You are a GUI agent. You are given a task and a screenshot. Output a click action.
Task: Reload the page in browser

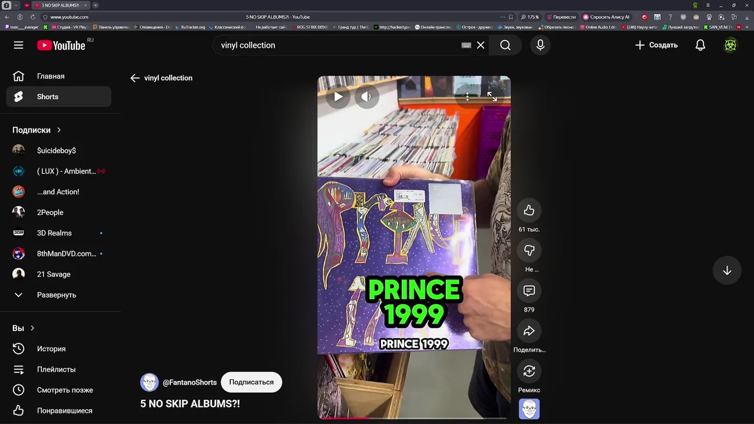coord(32,17)
